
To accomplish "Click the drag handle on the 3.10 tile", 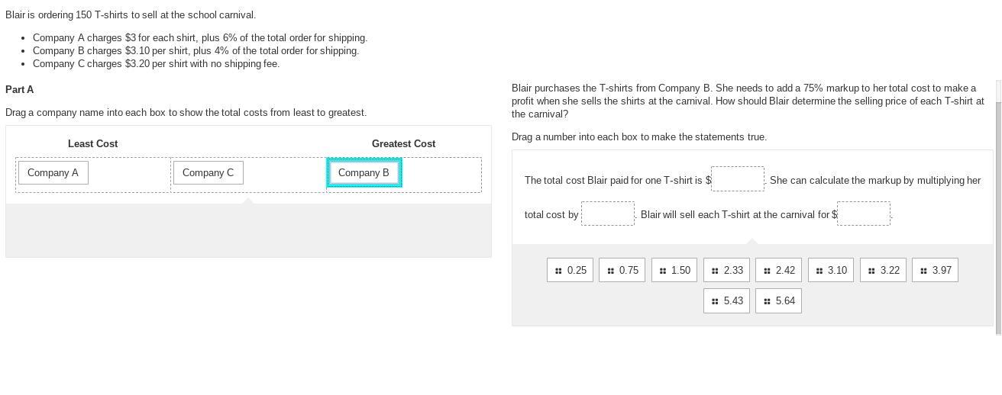I will point(819,271).
